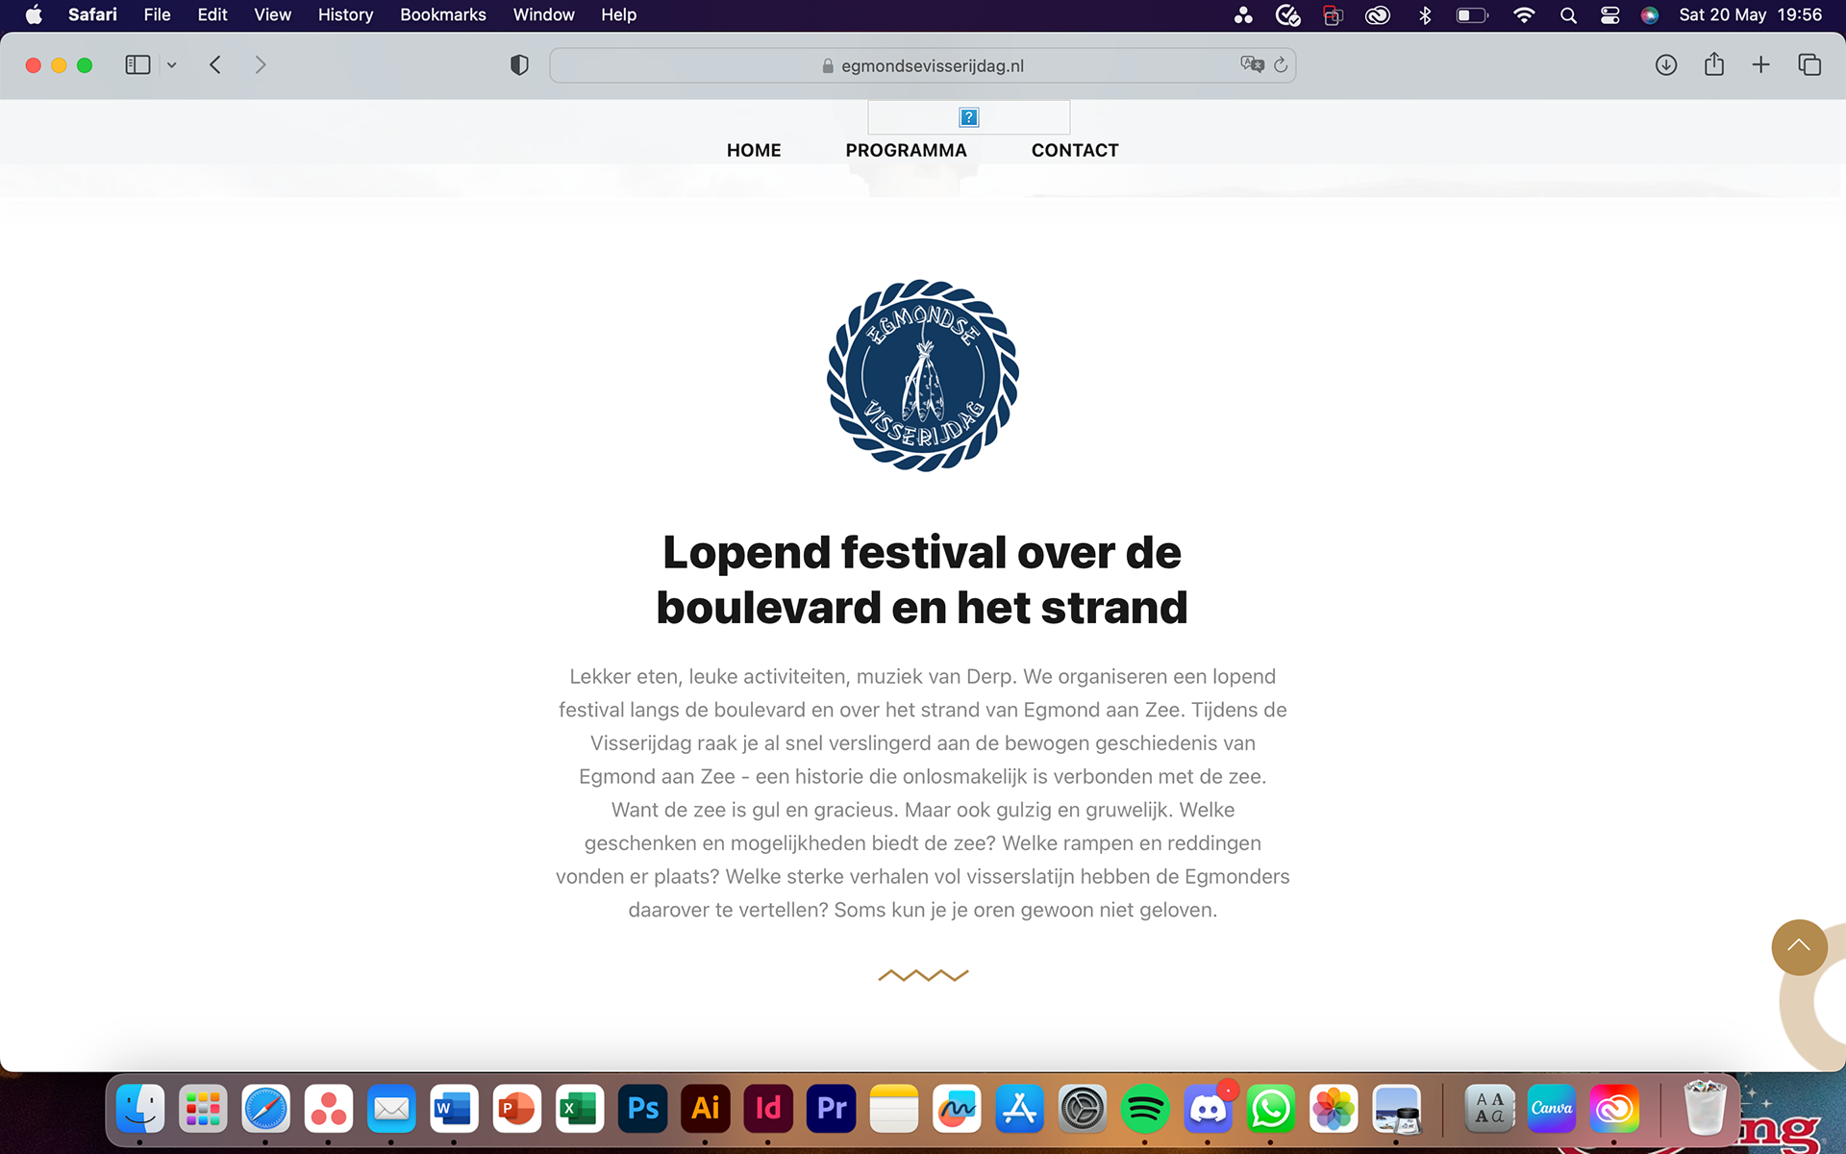Viewport: 1846px width, 1154px height.
Task: Click the brown scroll-to-top arrow button
Action: [x=1799, y=947]
